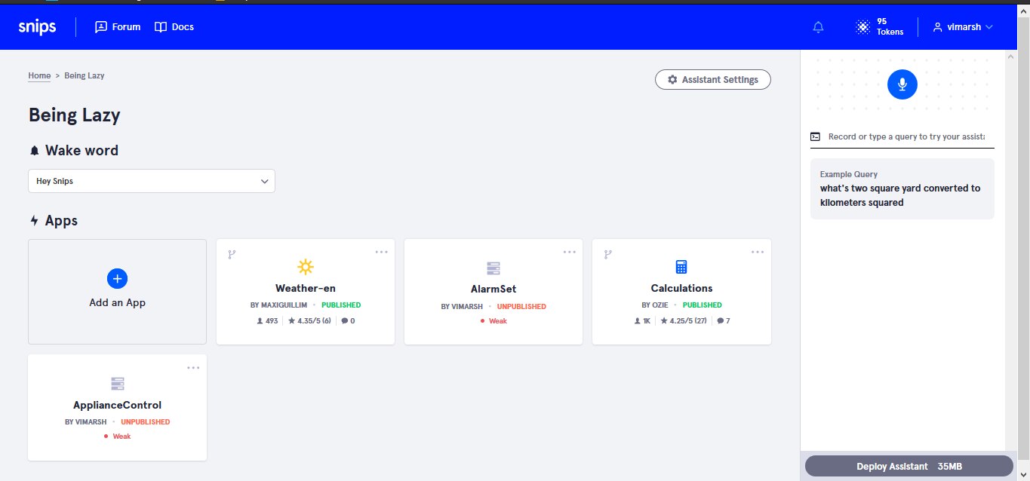Click the Weather-en users count 493

tap(268, 321)
